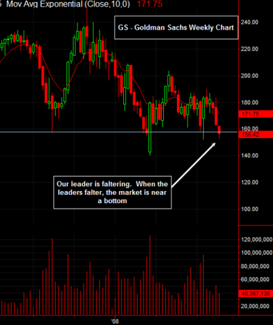Click the highlighted 171.75 price marker on axis

[255, 114]
